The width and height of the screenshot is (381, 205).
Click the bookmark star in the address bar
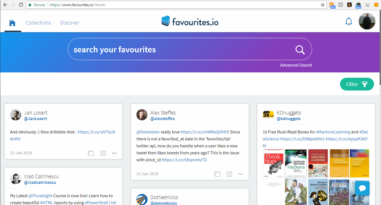pyautogui.click(x=322, y=5)
